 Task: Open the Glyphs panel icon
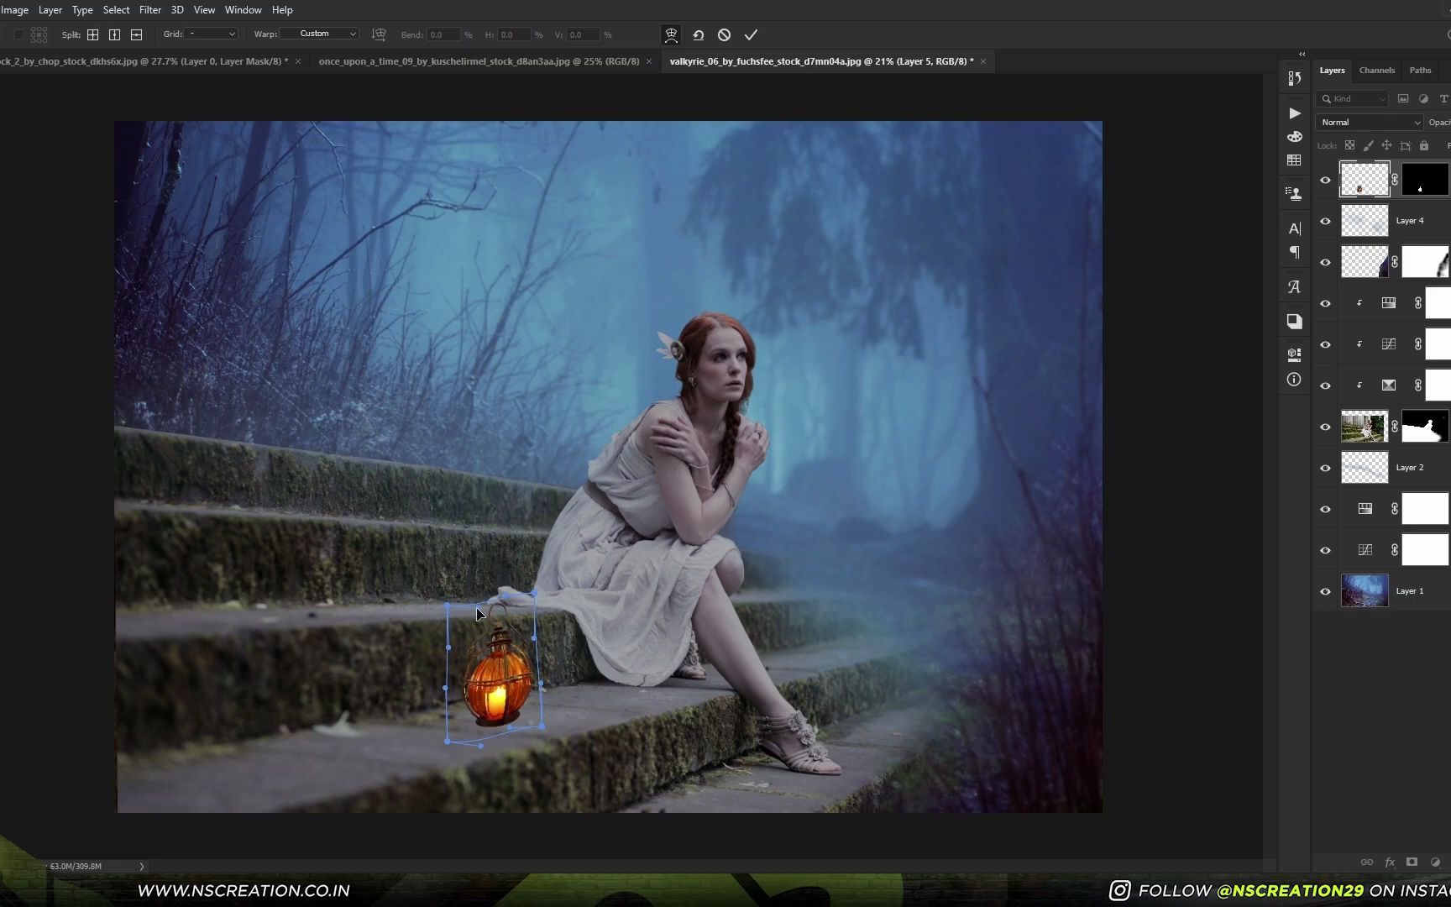(1294, 287)
